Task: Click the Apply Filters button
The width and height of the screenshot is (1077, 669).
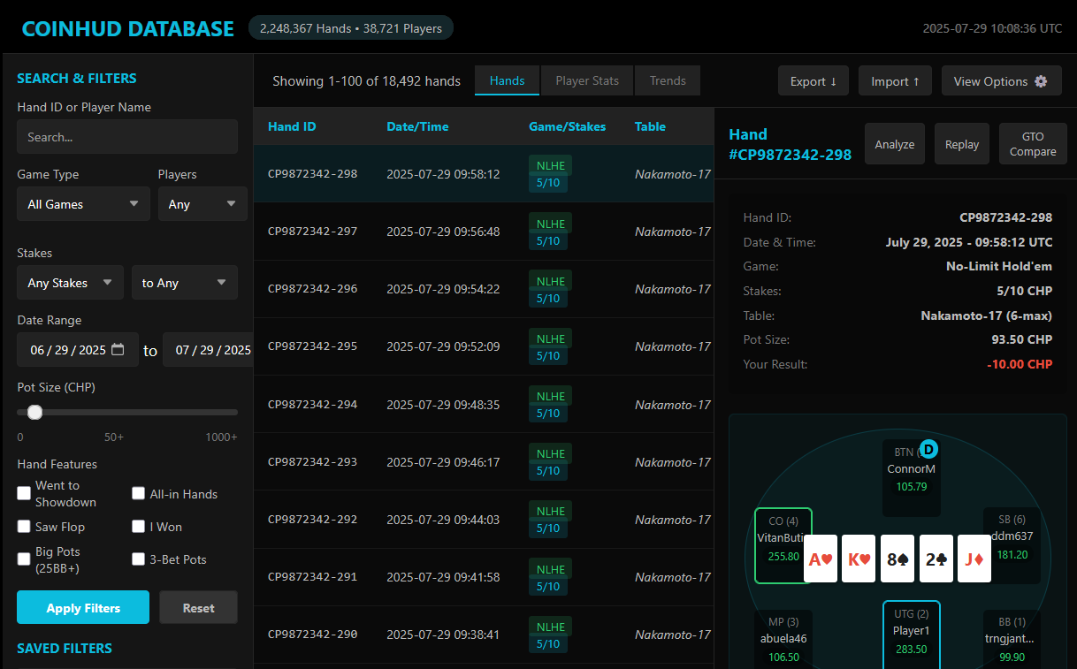Action: click(83, 608)
